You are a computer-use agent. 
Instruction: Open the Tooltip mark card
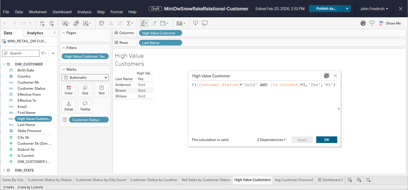click(x=85, y=106)
